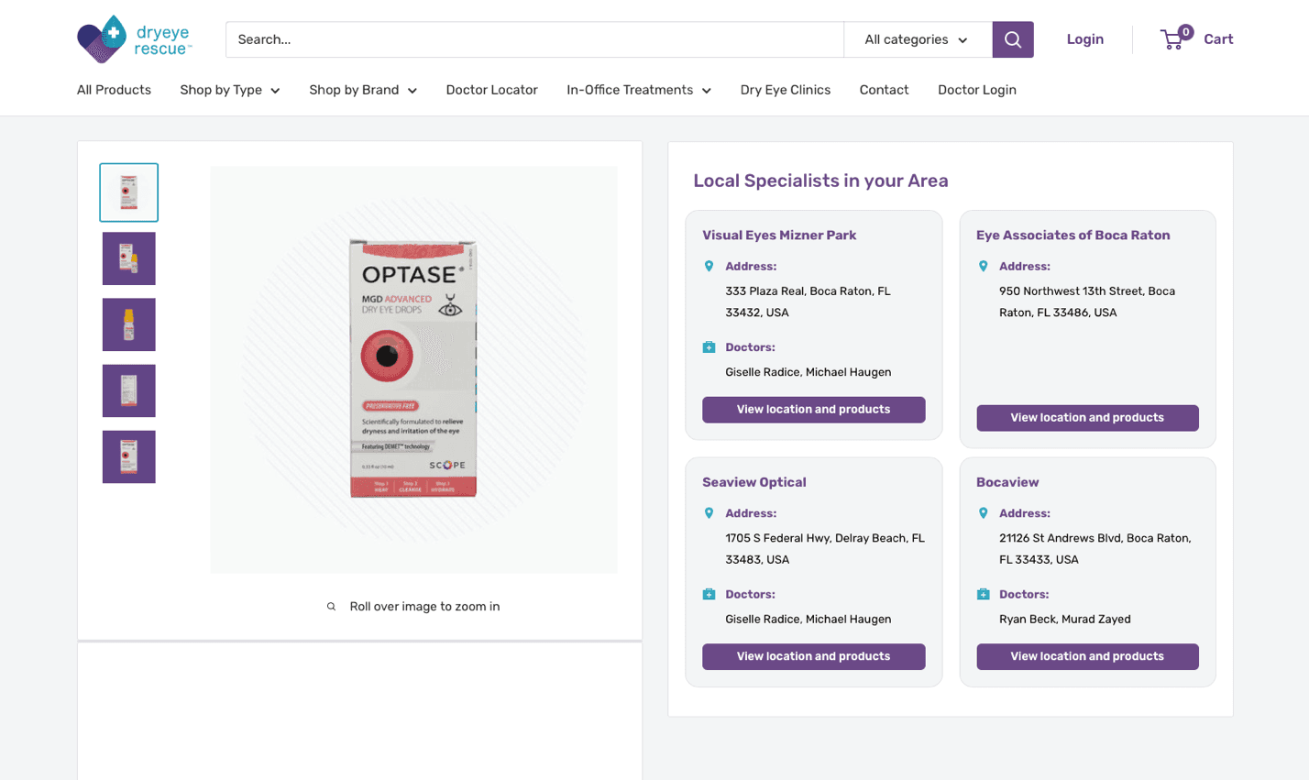
Task: Click the doctors medkit icon in Seaview Optical card
Action: [709, 595]
